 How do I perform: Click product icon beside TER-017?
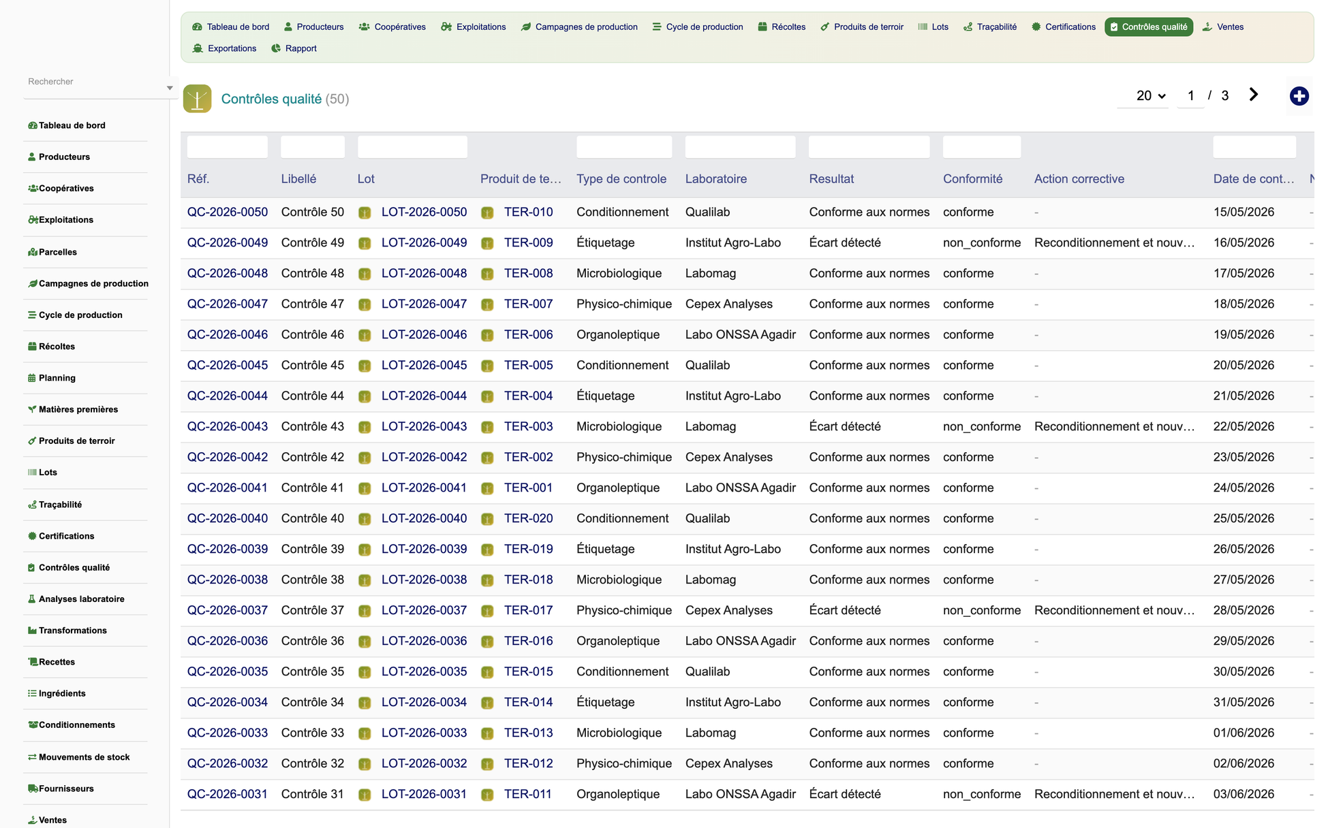(487, 611)
